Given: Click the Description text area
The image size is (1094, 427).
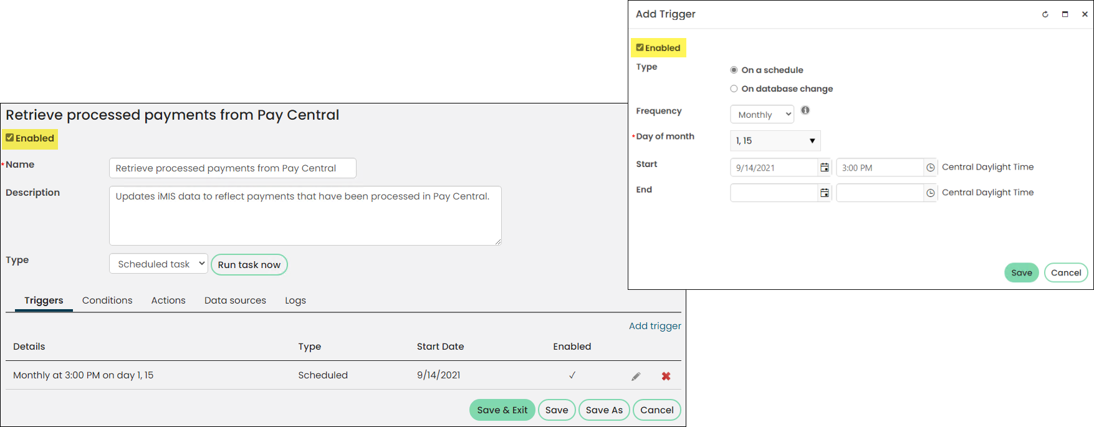Looking at the screenshot, I should (305, 216).
